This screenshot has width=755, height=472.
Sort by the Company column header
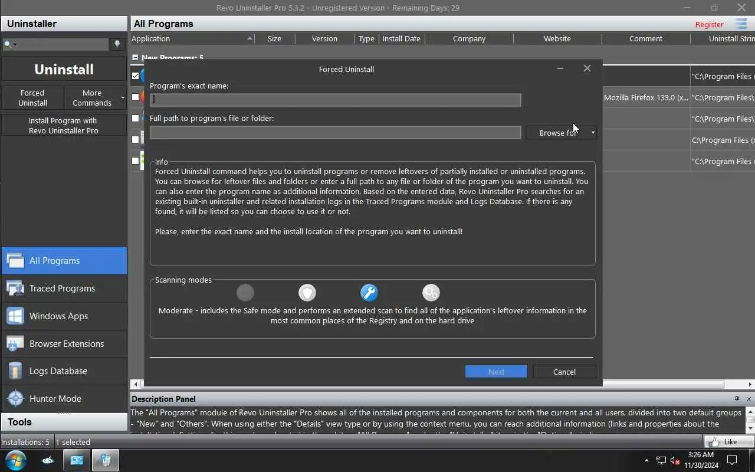[469, 38]
